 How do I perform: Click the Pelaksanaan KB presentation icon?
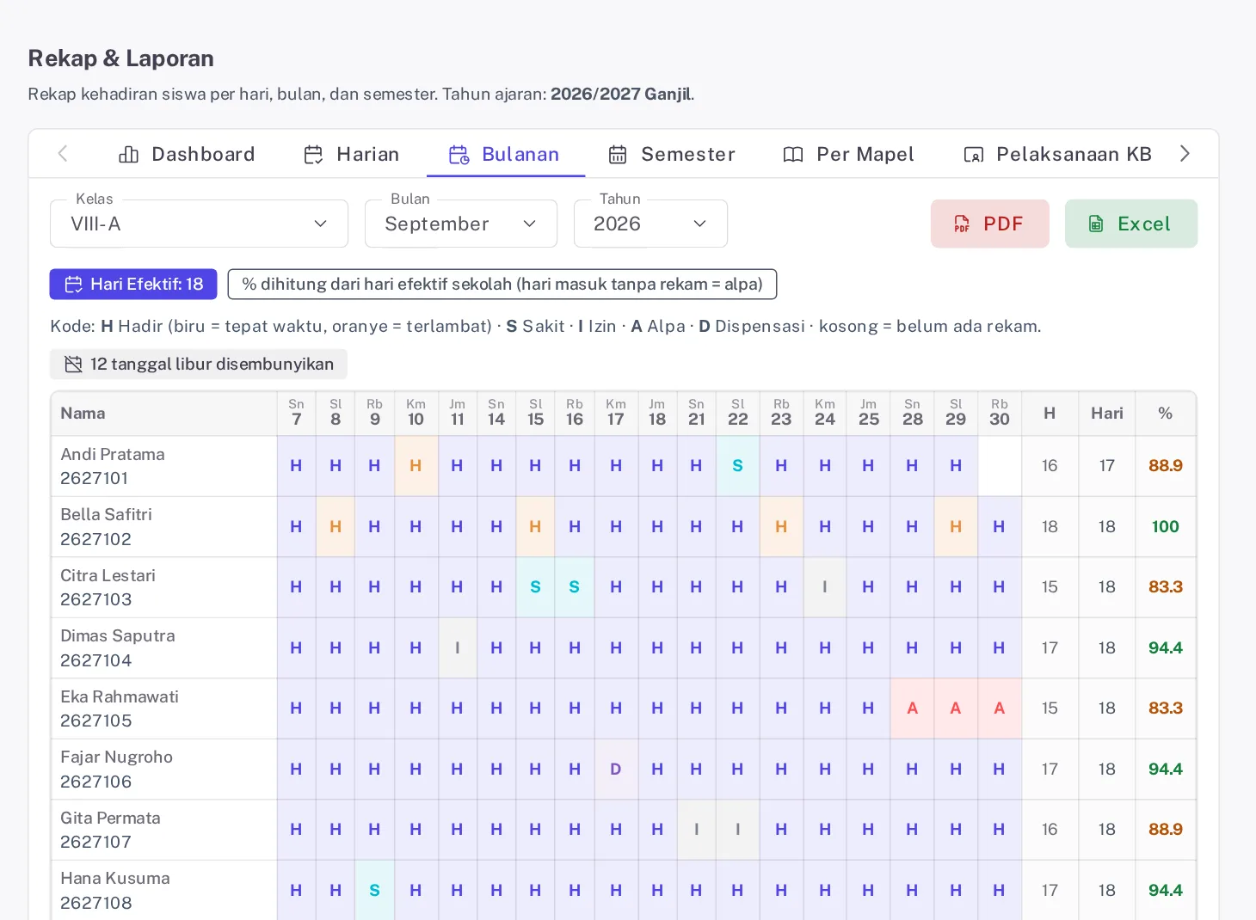point(973,155)
